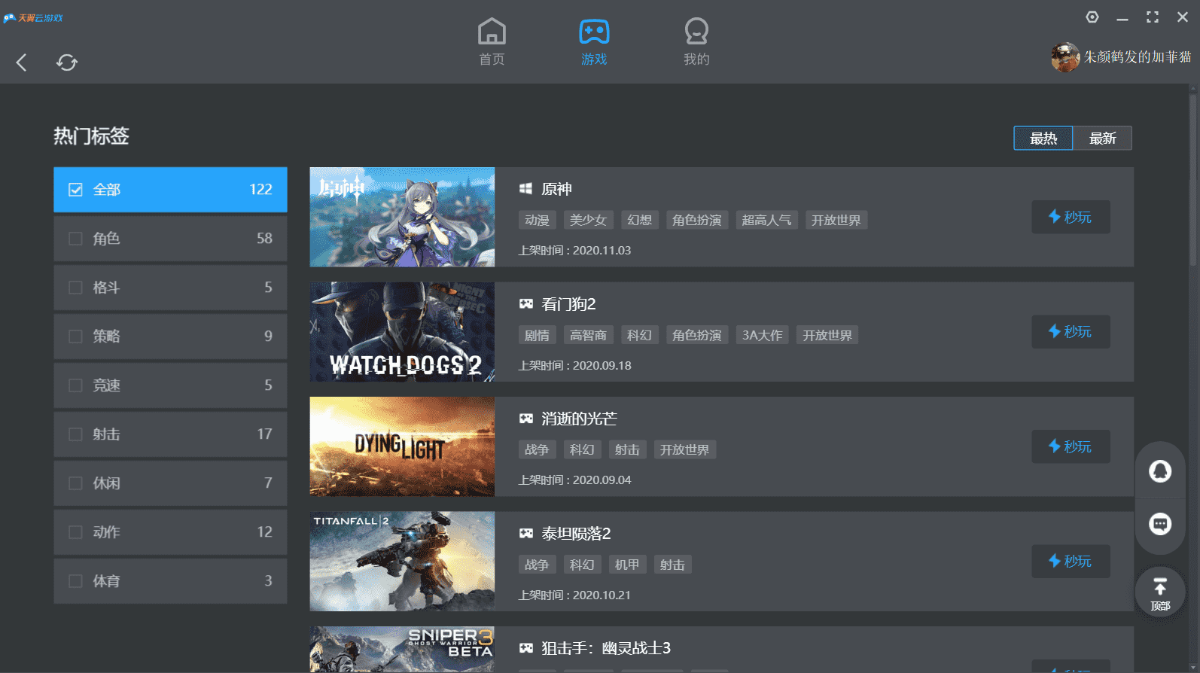This screenshot has height=673, width=1200.
Task: Open the 首页 home tab
Action: pos(492,42)
